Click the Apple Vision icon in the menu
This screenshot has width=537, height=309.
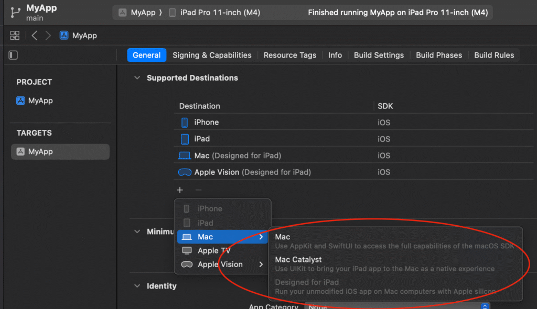pos(187,264)
